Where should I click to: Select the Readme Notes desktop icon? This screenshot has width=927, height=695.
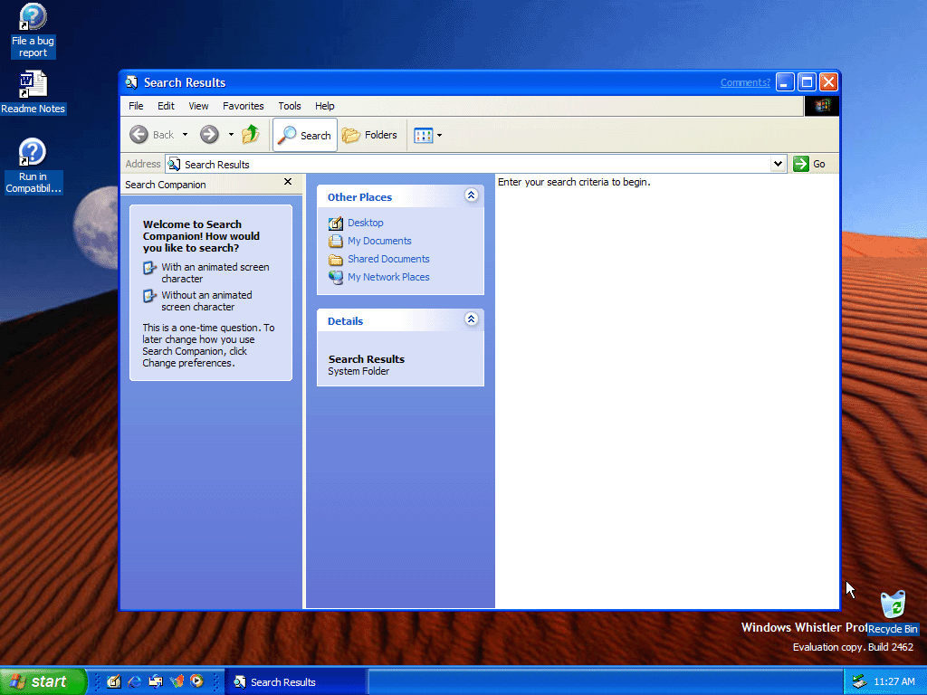(x=33, y=93)
